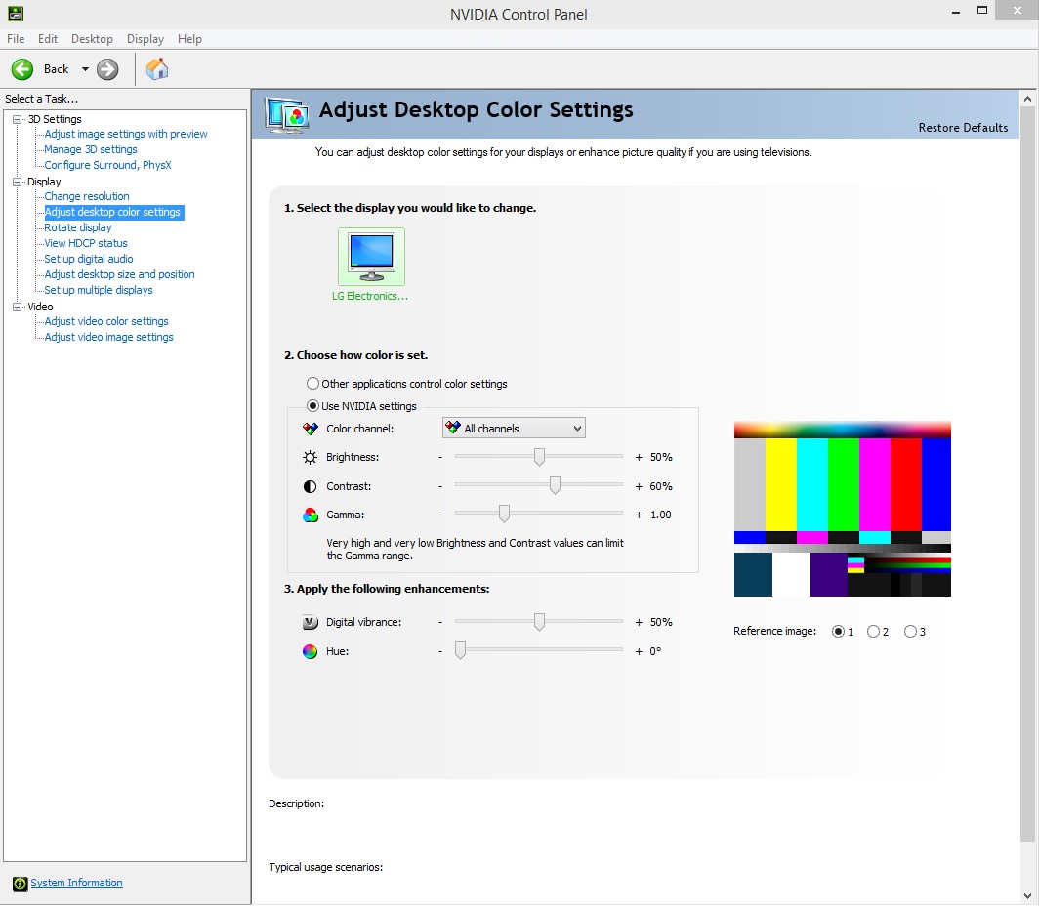Choose reference image 3

pyautogui.click(x=910, y=631)
